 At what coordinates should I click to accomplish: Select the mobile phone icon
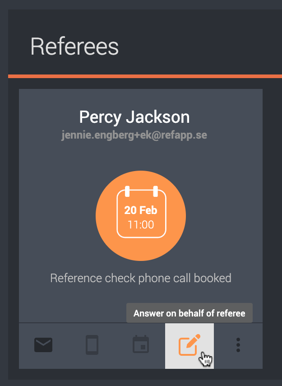click(92, 344)
